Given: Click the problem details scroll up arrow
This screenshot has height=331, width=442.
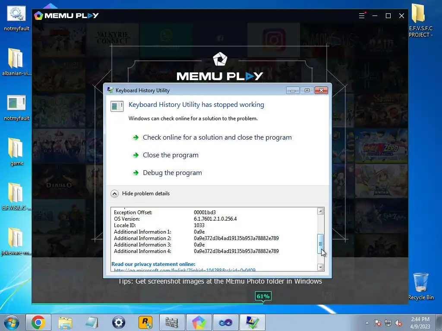Looking at the screenshot, I should [x=321, y=211].
